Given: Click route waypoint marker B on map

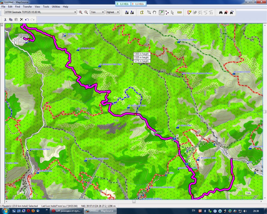Looking at the screenshot, I should pos(174,139).
